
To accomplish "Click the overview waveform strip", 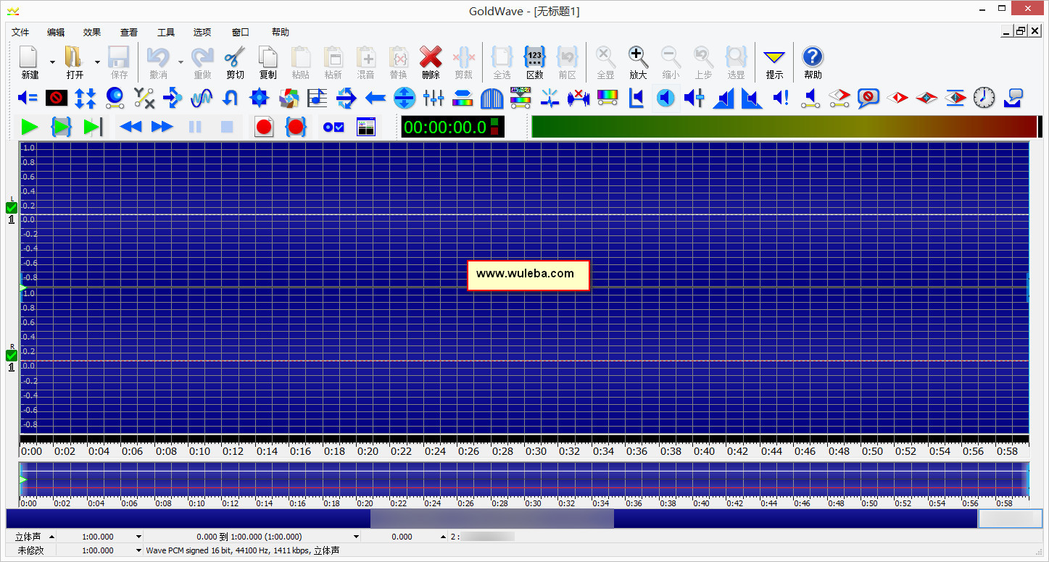I will coord(524,479).
